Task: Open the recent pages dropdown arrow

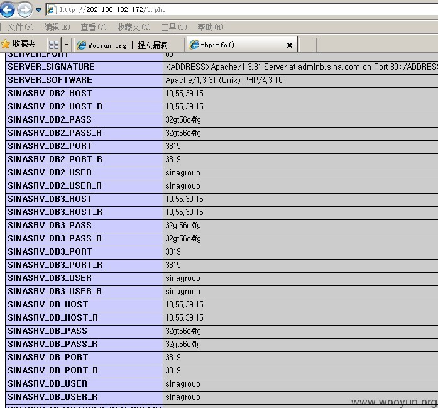Action: click(x=38, y=10)
